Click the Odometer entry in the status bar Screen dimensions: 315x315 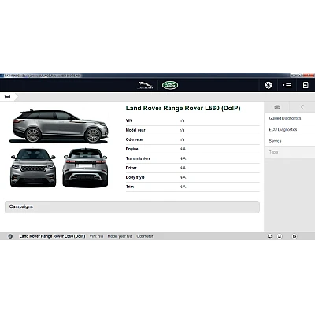(145, 236)
